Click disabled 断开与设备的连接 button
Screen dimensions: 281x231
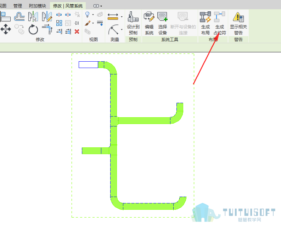pyautogui.click(x=183, y=23)
